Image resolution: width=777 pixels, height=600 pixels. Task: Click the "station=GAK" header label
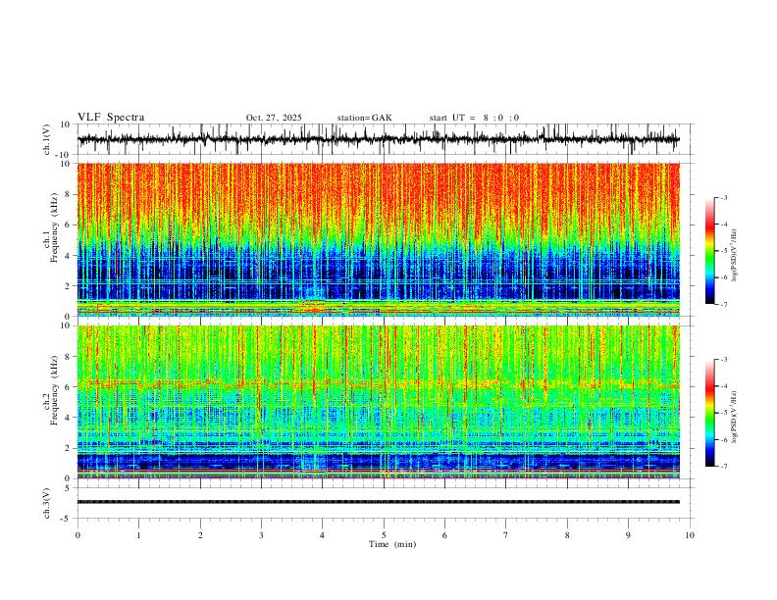click(364, 118)
